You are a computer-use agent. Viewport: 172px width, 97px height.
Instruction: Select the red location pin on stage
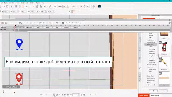point(19,79)
